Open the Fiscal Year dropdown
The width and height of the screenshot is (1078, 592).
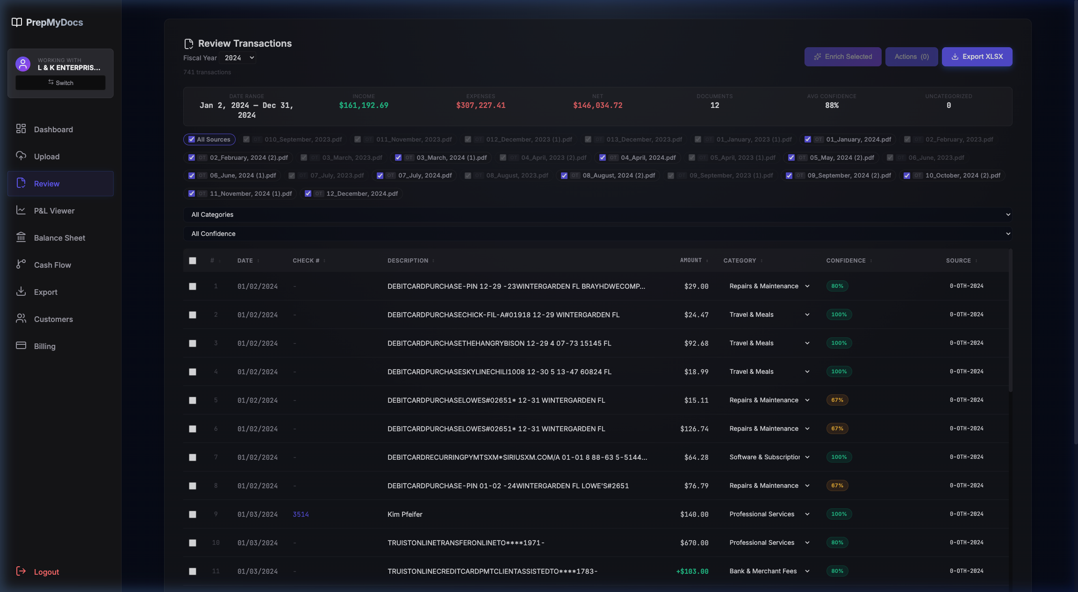(x=237, y=57)
